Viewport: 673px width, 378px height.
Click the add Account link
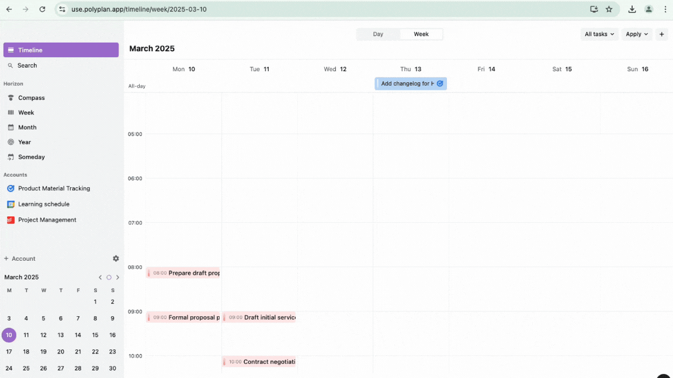pos(20,258)
